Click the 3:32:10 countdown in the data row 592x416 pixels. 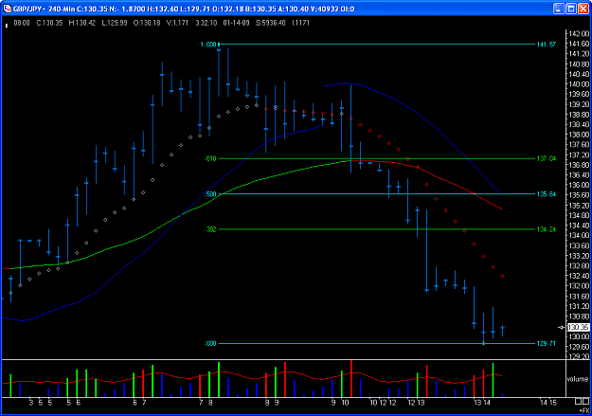[206, 23]
